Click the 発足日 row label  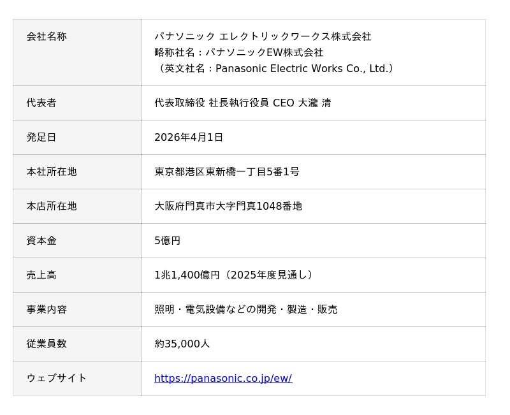(41, 137)
